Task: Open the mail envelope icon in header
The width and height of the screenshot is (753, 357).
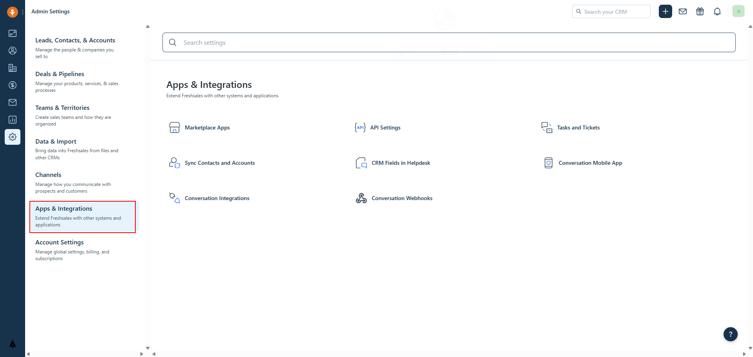Action: coord(683,11)
